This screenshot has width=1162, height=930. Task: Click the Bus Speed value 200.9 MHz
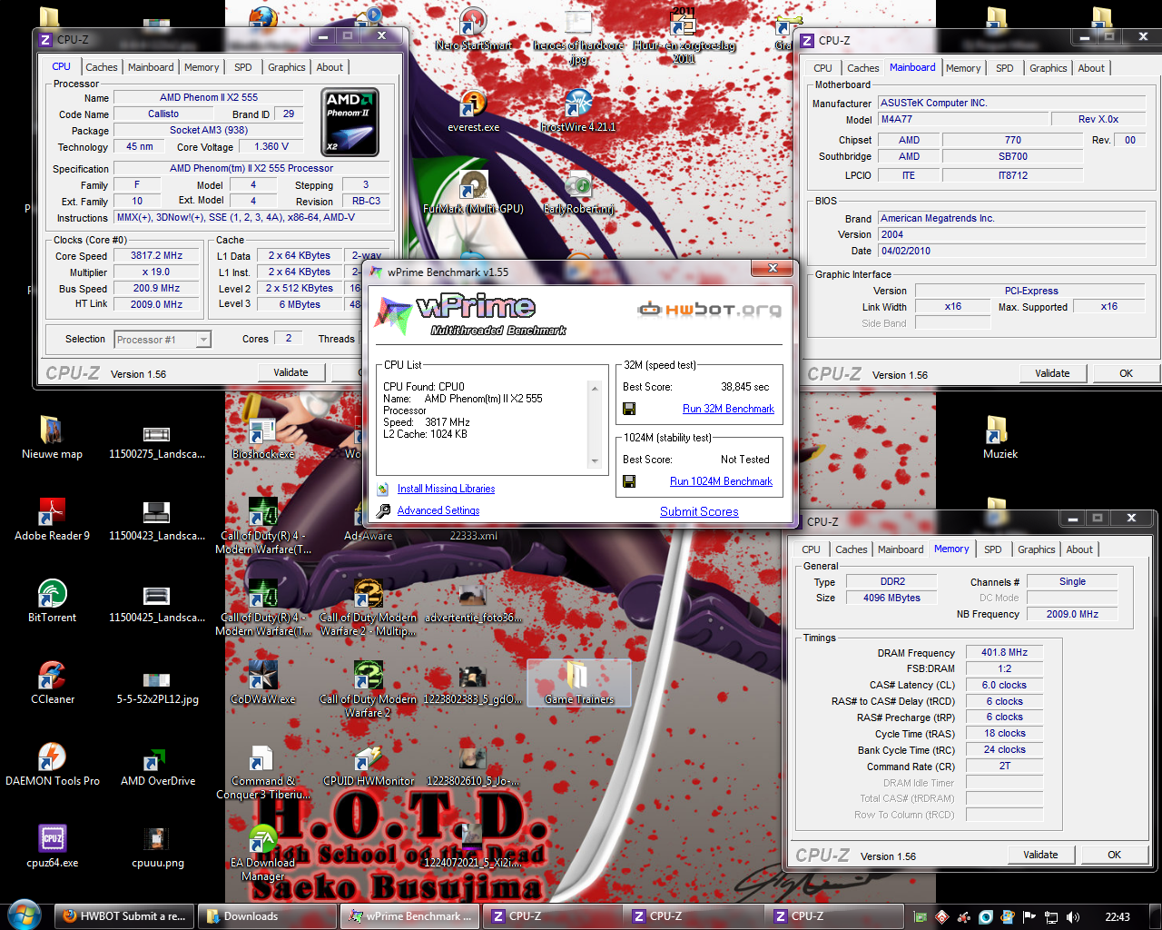pos(156,289)
